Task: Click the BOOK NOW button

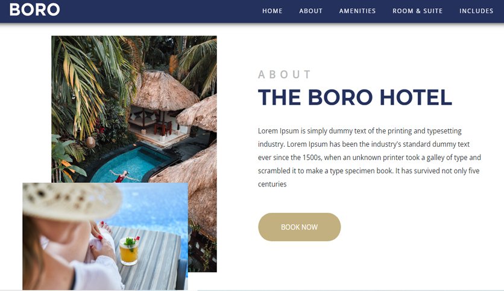Action: tap(299, 227)
